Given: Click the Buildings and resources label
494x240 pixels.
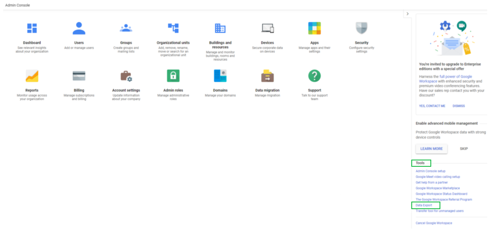Looking at the screenshot, I should point(220,45).
